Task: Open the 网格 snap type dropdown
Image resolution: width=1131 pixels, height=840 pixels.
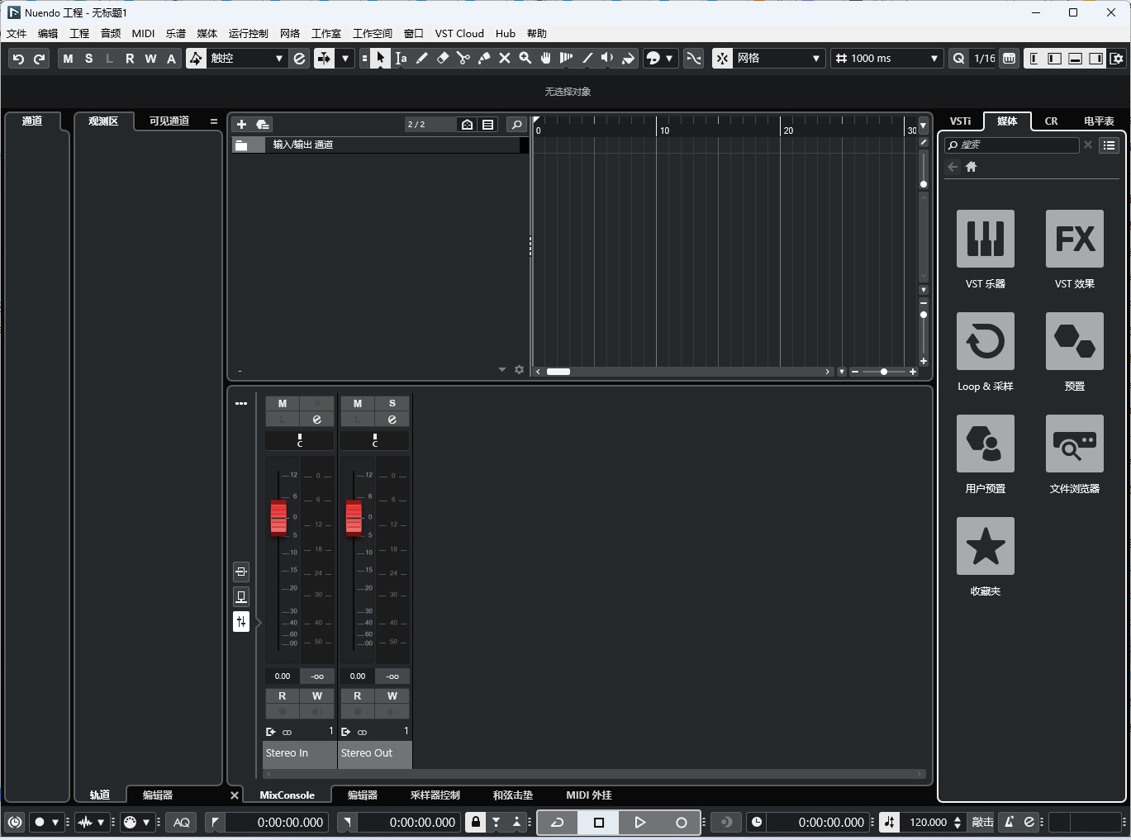Action: (x=778, y=58)
